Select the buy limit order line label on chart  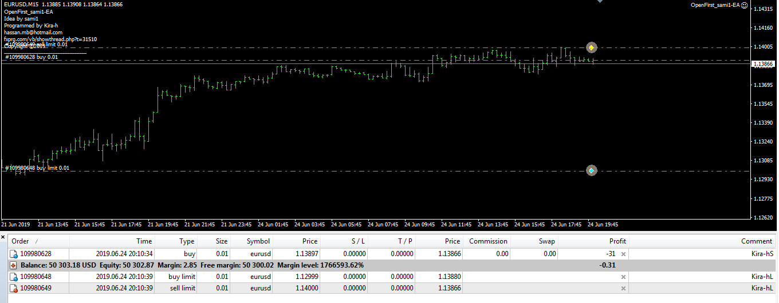pos(37,168)
